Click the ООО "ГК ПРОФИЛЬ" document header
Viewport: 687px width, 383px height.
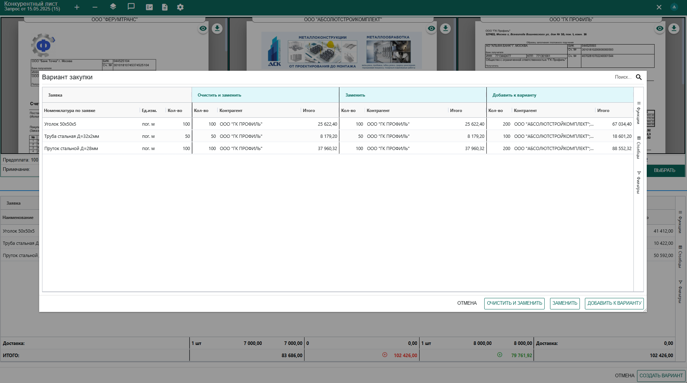click(571, 19)
